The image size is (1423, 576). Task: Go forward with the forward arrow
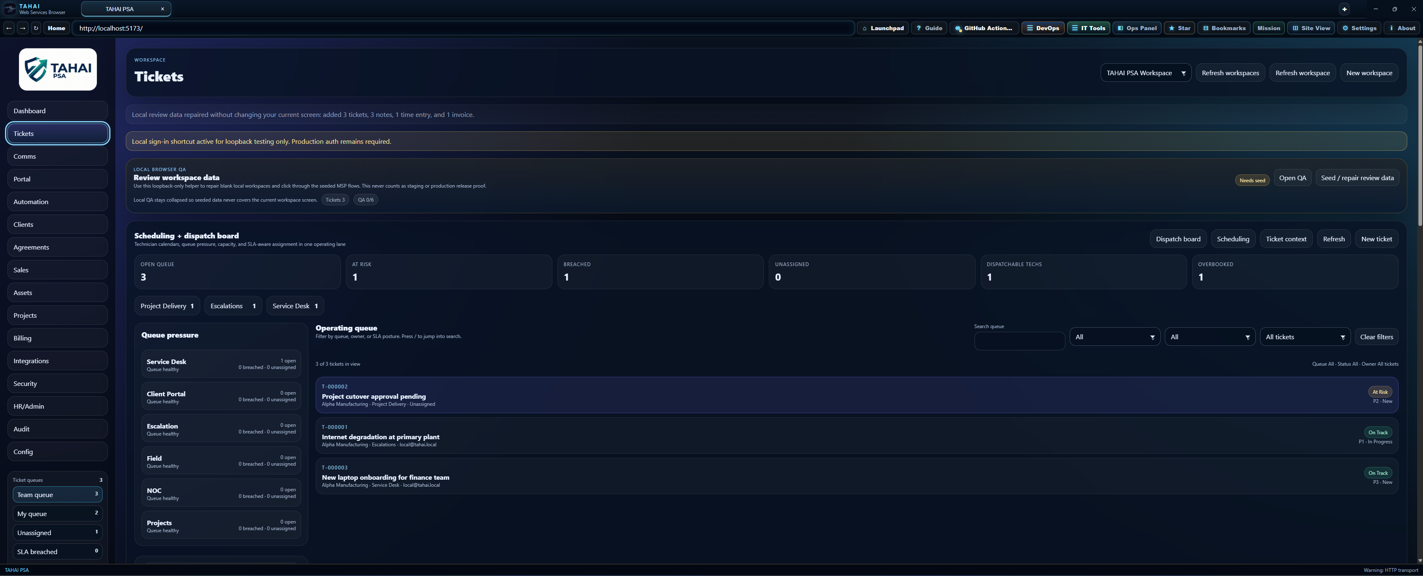[x=23, y=28]
